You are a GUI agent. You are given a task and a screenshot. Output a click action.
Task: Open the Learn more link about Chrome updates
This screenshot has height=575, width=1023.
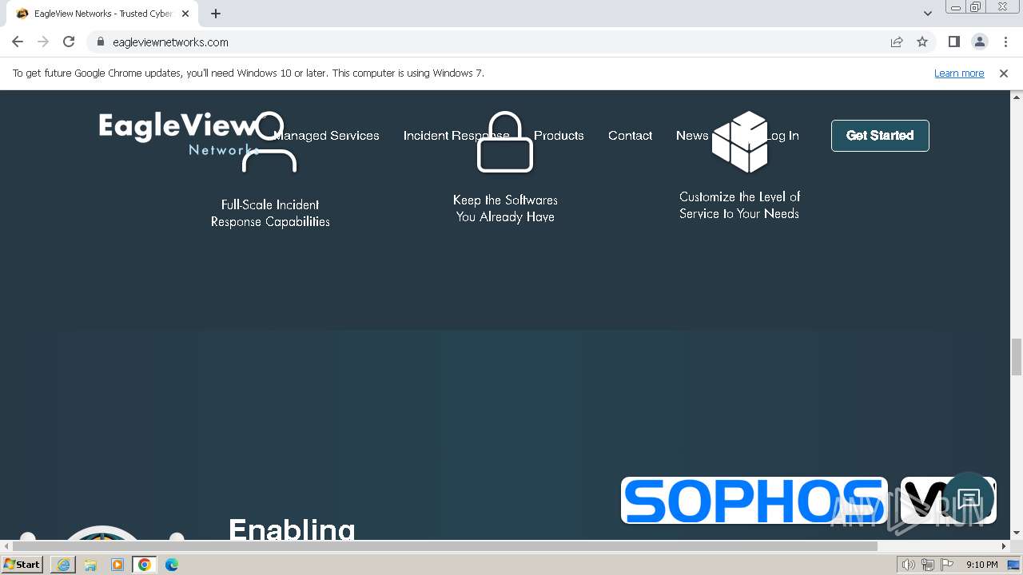click(959, 73)
